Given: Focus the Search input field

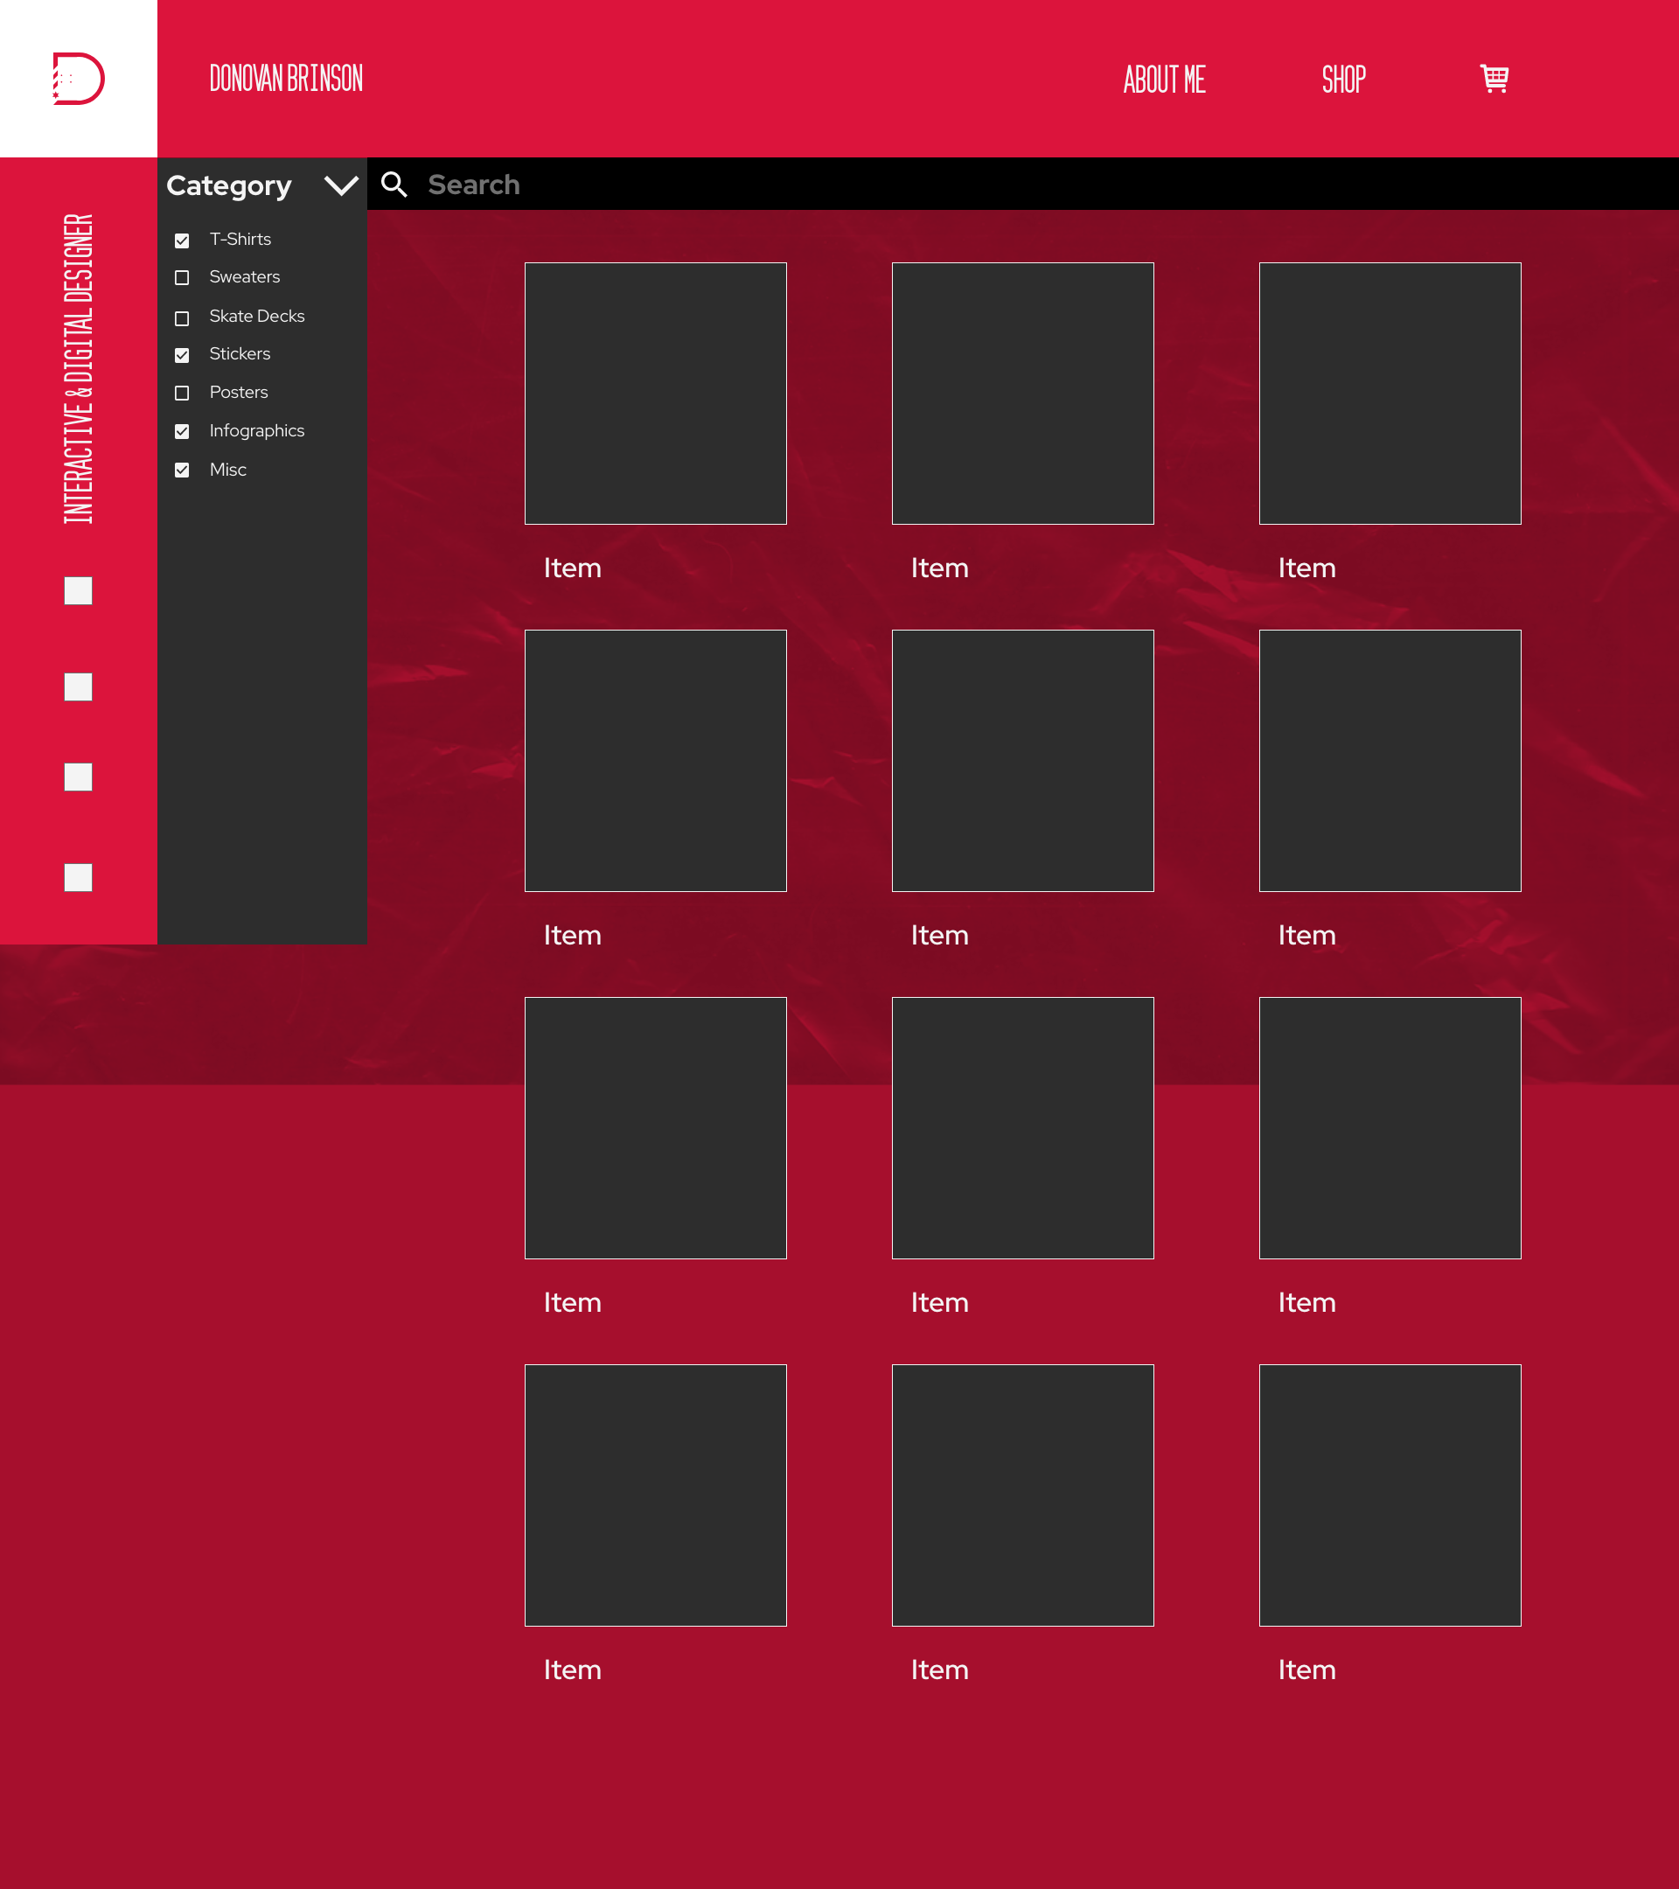Looking at the screenshot, I should (1023, 184).
